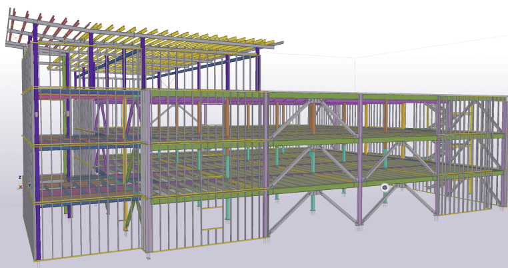Click the Z axis label on coordinate indicator
Screen dimensions: 508x268
20,177
